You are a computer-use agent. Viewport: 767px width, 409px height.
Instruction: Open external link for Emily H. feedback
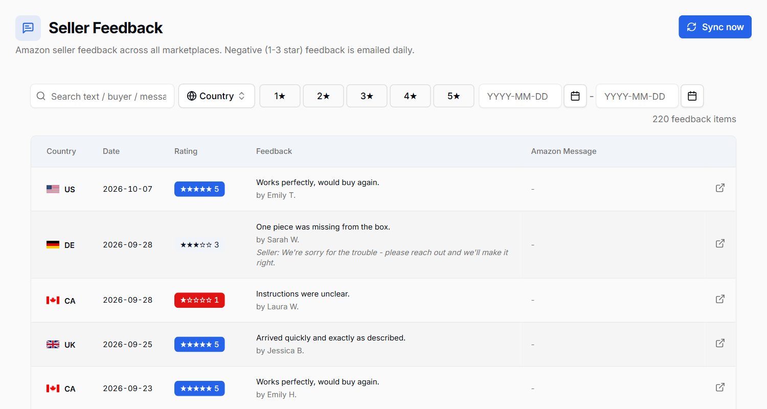click(x=720, y=387)
